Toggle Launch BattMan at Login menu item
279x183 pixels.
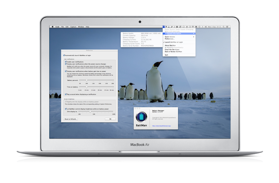click(x=179, y=42)
